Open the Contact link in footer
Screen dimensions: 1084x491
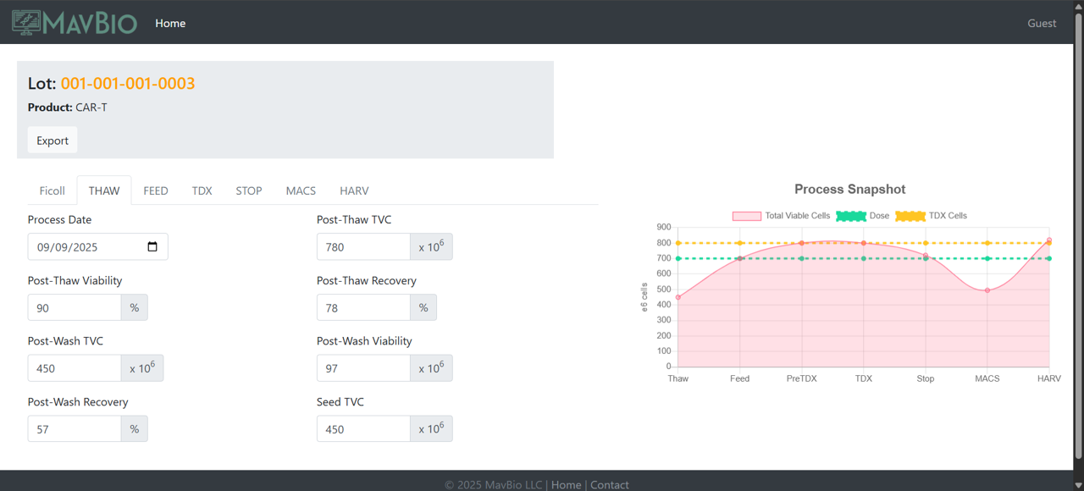610,485
